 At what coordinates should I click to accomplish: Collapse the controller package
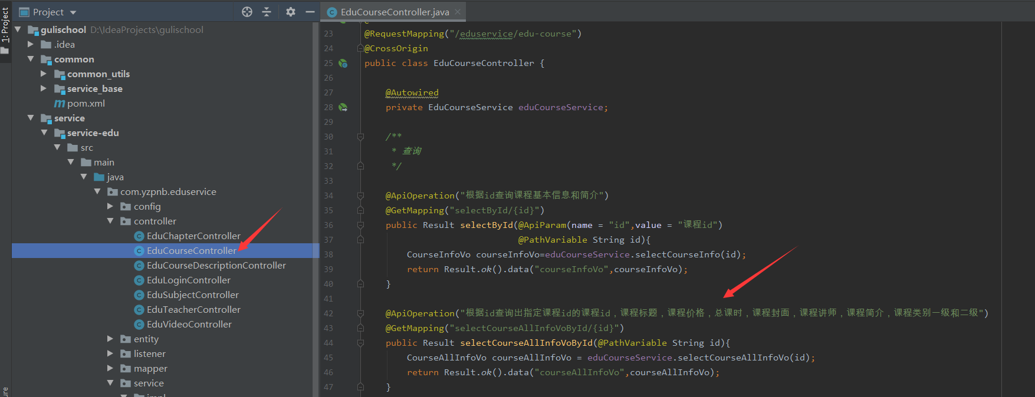click(x=110, y=221)
